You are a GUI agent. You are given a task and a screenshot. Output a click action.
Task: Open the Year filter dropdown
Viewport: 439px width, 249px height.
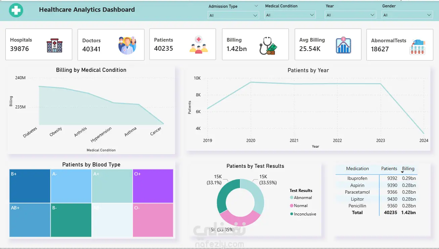pos(350,15)
